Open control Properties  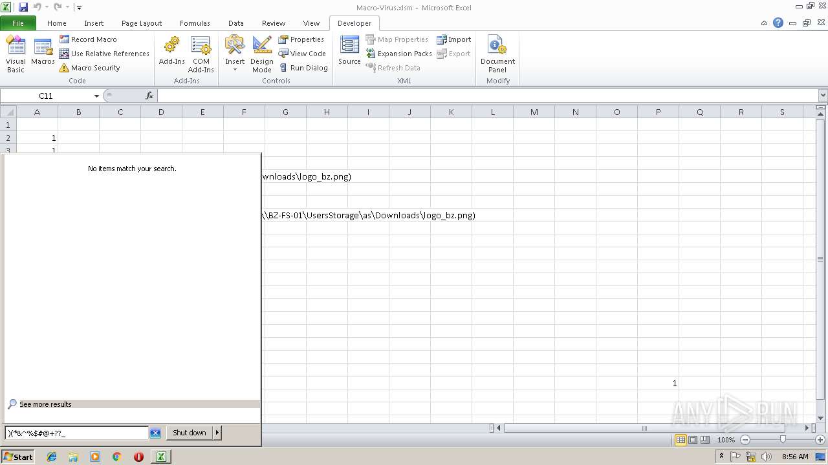click(301, 39)
